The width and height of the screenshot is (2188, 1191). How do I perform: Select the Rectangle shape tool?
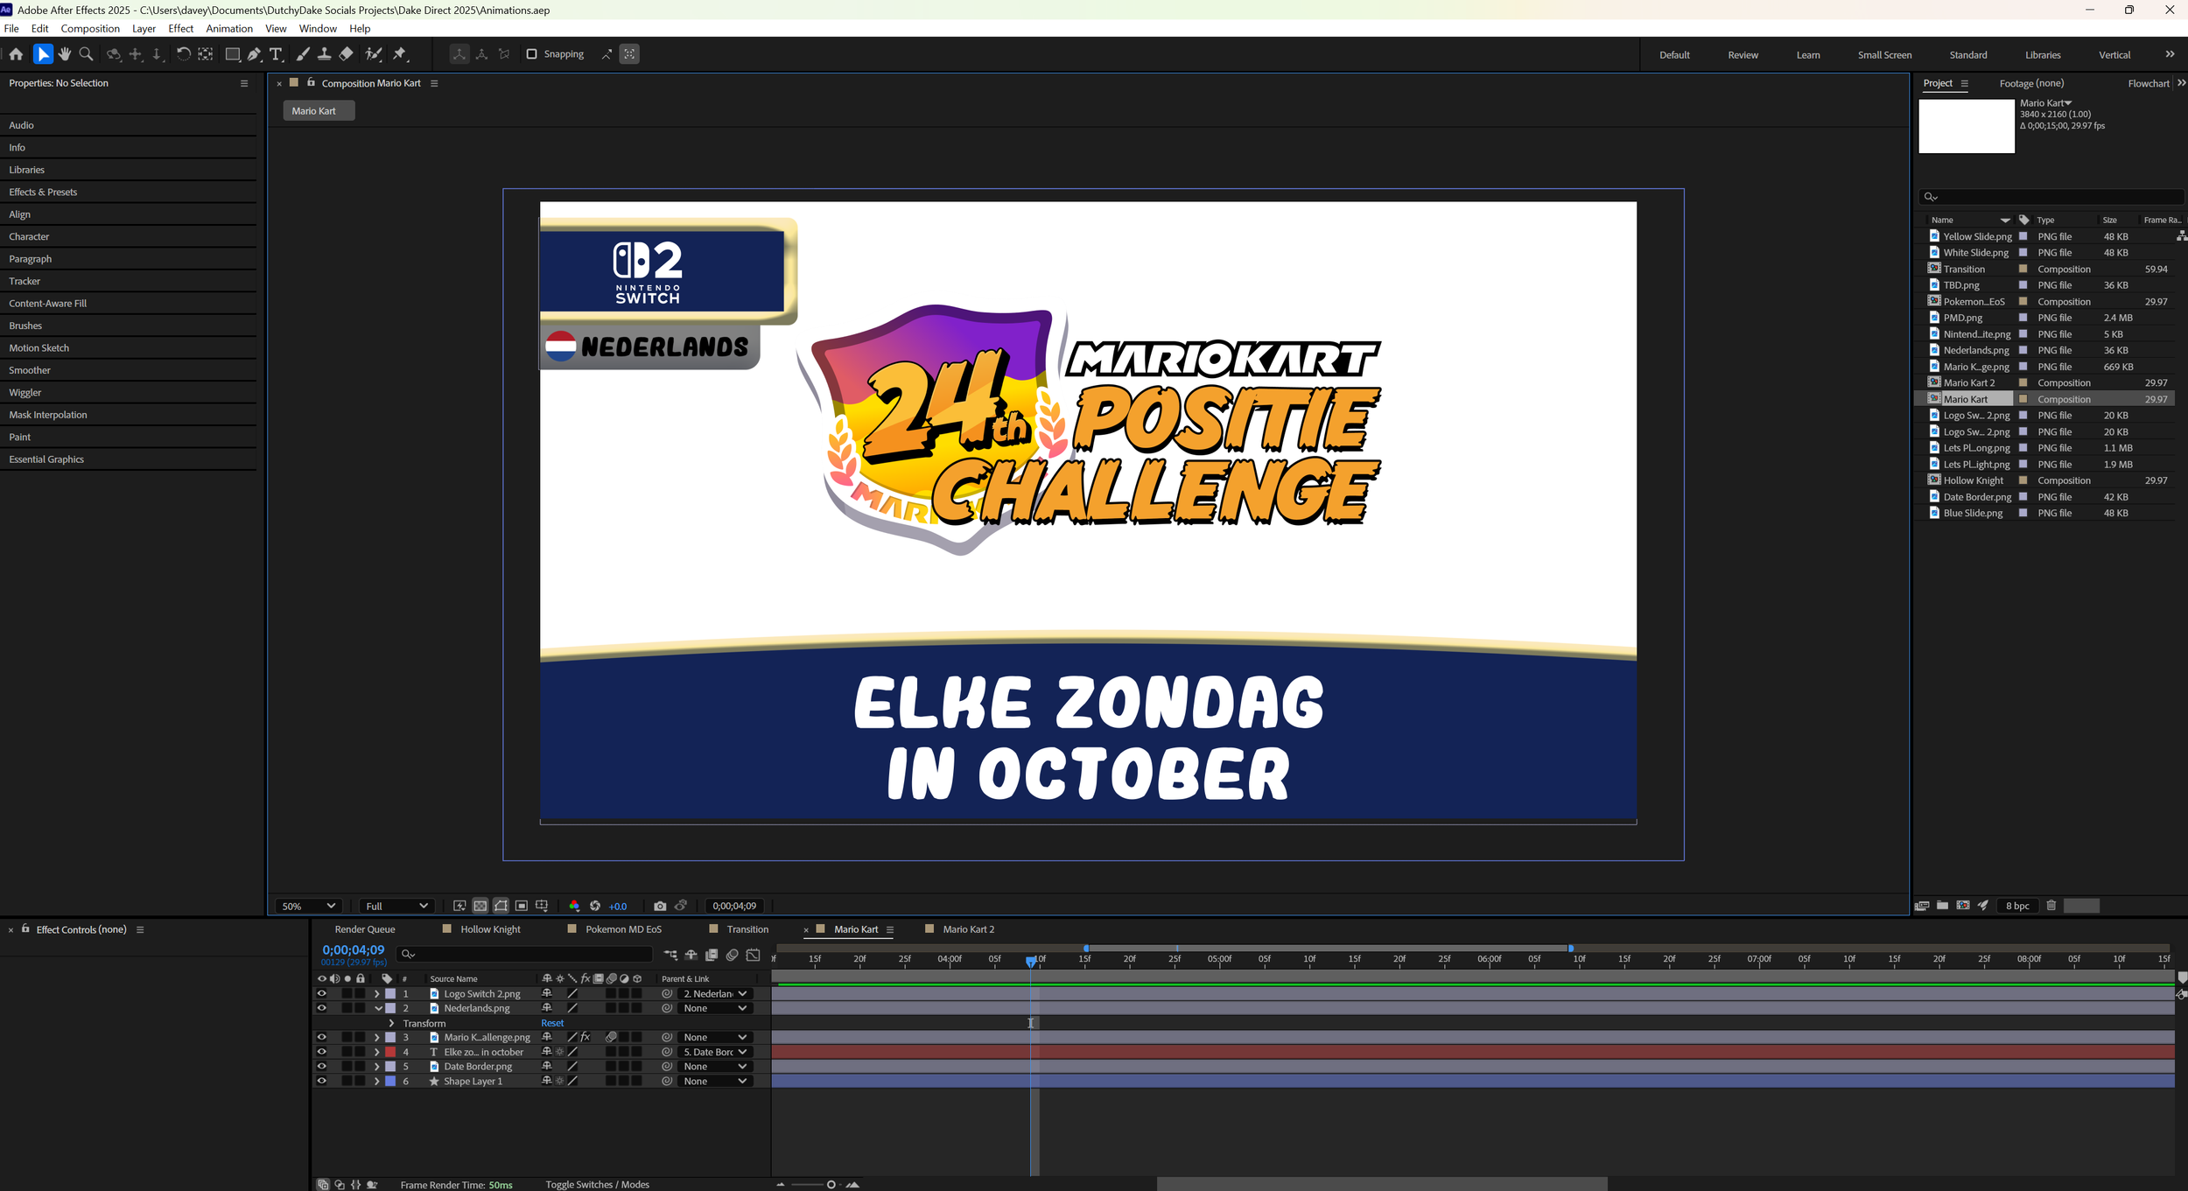233,54
